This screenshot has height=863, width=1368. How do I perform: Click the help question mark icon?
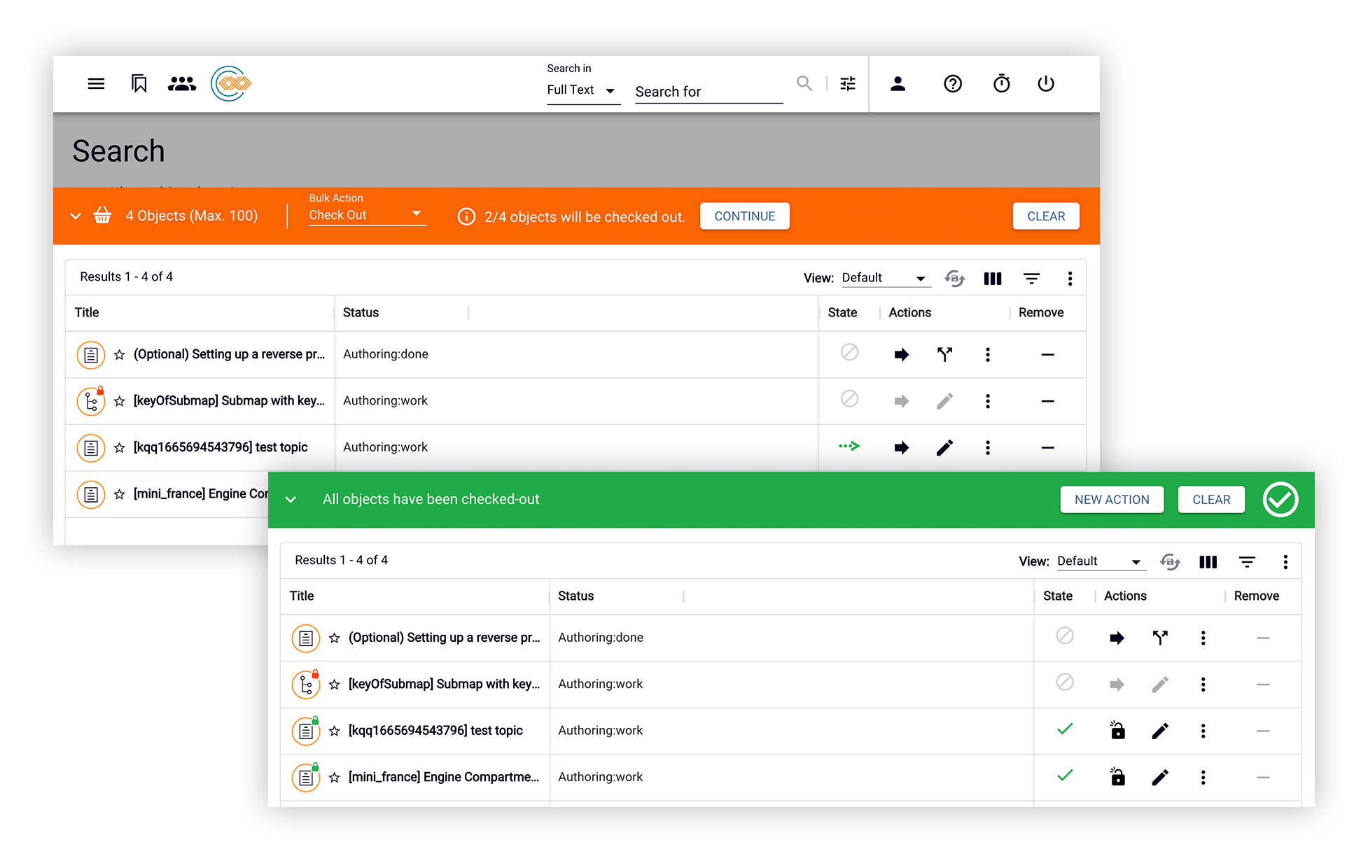click(952, 84)
